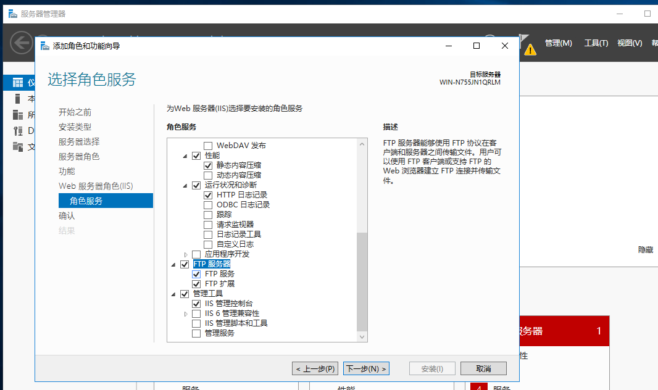Screen dimensions: 658x390
Task: Check the IIS 6 管理兼容性 checkbox
Action: click(196, 313)
